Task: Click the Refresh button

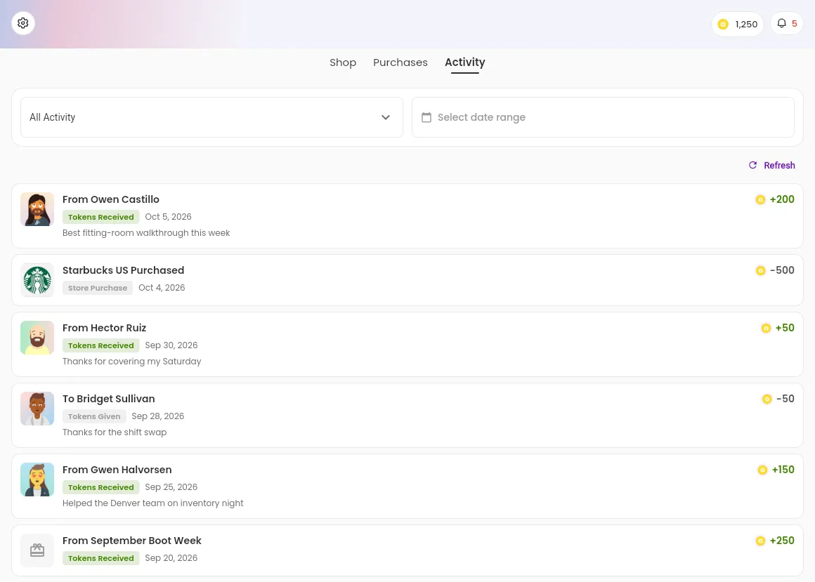Action: point(772,165)
